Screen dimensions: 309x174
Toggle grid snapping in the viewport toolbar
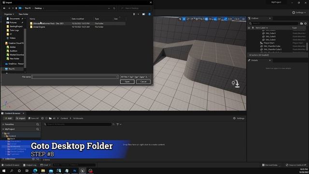206,19
